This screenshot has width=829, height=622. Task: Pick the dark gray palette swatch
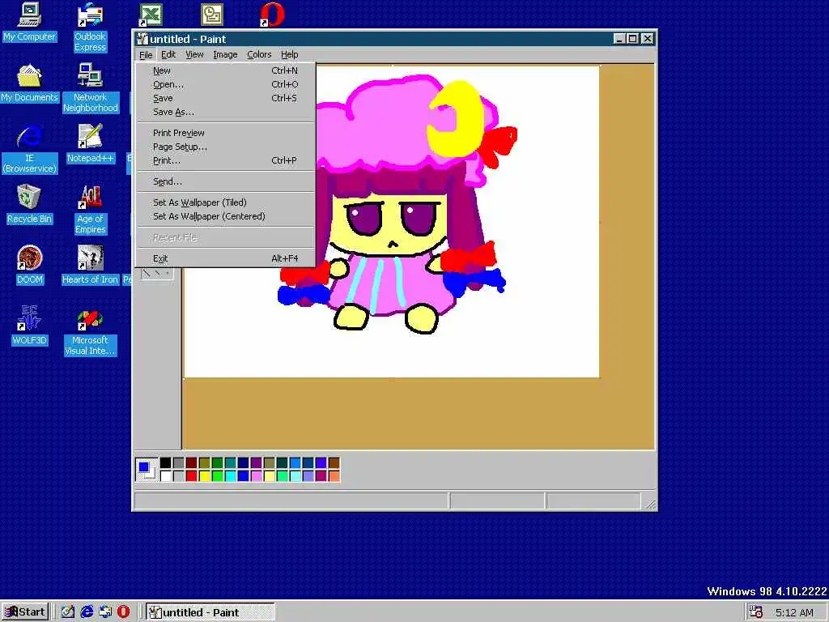click(179, 463)
